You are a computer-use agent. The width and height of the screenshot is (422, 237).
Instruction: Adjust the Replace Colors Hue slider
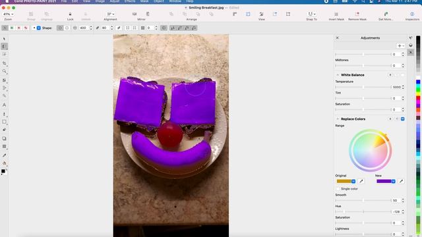pos(363,212)
